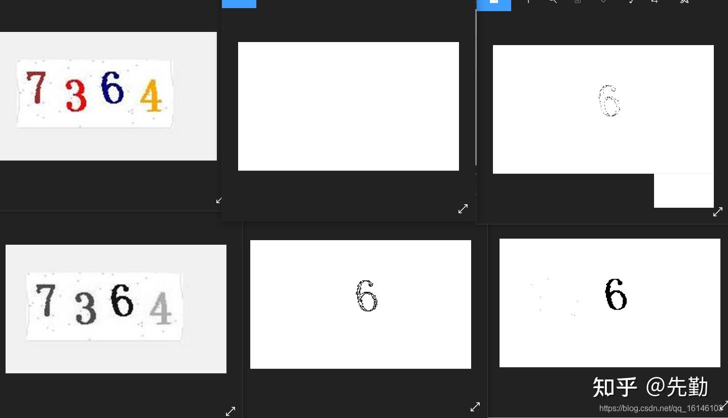Select the solid black 6 image

610,303
